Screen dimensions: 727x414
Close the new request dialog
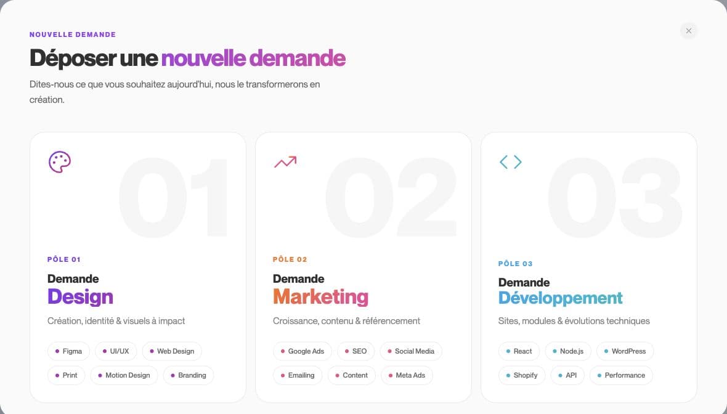[x=689, y=31]
